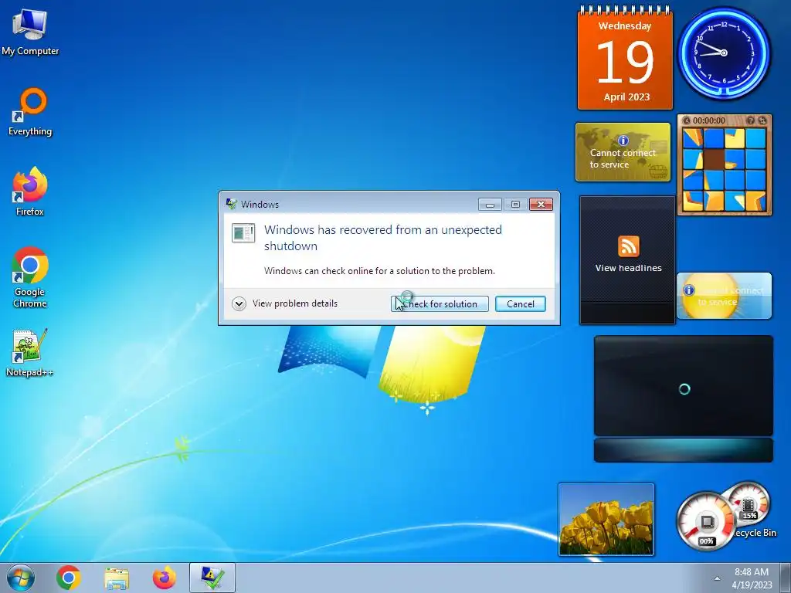
Task: Click the blue analog clock gadget
Action: [x=724, y=53]
